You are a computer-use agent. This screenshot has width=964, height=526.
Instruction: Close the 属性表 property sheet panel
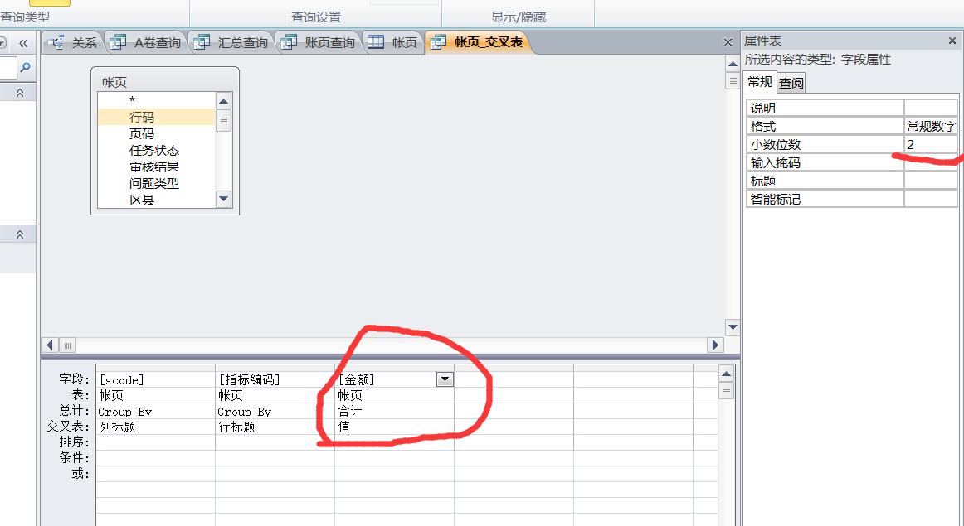(x=952, y=41)
